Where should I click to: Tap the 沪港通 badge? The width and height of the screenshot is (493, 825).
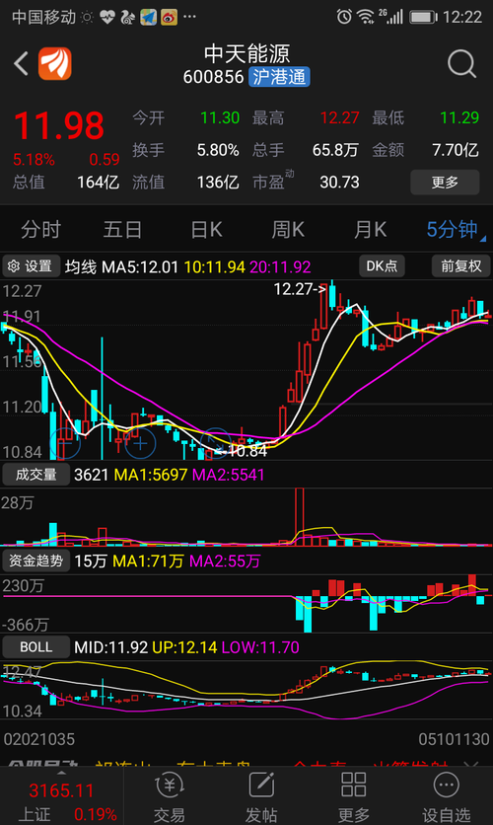click(x=279, y=77)
